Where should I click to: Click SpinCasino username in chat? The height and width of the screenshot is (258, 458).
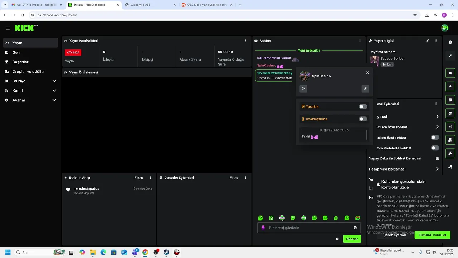click(x=266, y=66)
